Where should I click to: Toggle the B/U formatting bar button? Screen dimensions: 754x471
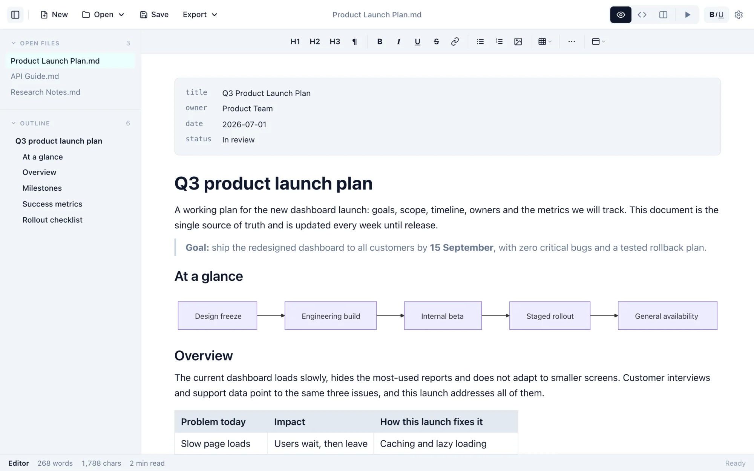point(716,15)
